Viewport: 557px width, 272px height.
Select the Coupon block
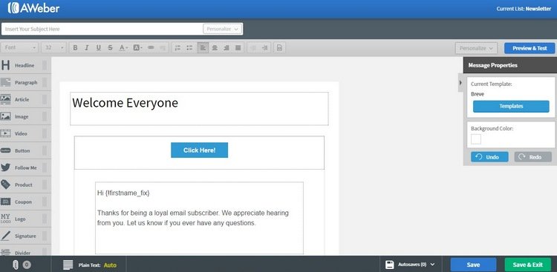(25, 202)
